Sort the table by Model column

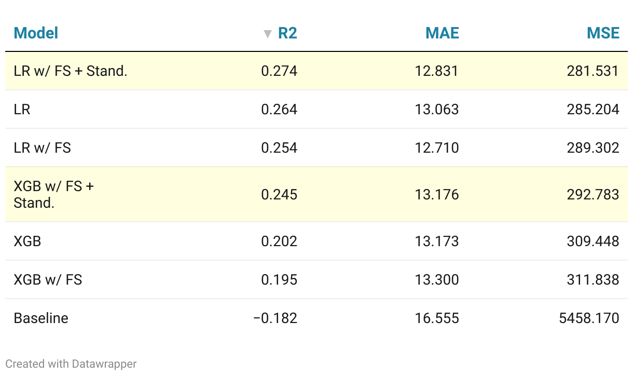pyautogui.click(x=36, y=33)
